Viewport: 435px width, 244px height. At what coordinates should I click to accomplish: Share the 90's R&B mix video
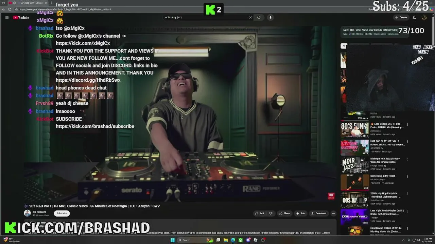pos(284,213)
